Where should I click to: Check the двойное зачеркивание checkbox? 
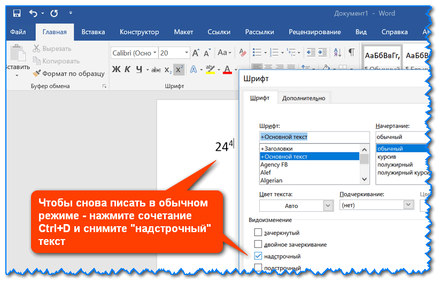pos(258,244)
